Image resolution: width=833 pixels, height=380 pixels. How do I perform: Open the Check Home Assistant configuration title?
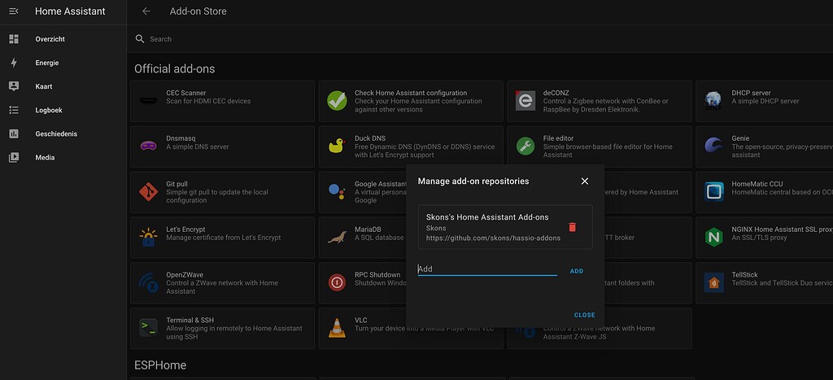point(411,93)
